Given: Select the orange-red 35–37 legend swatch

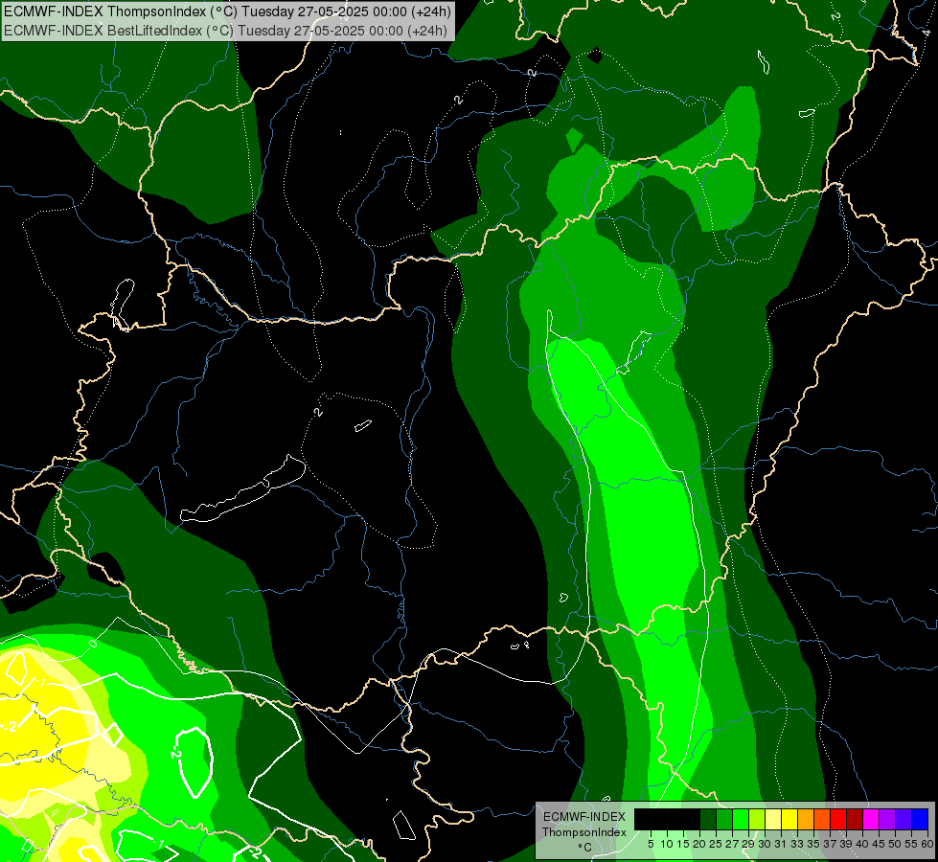Looking at the screenshot, I should (x=822, y=819).
